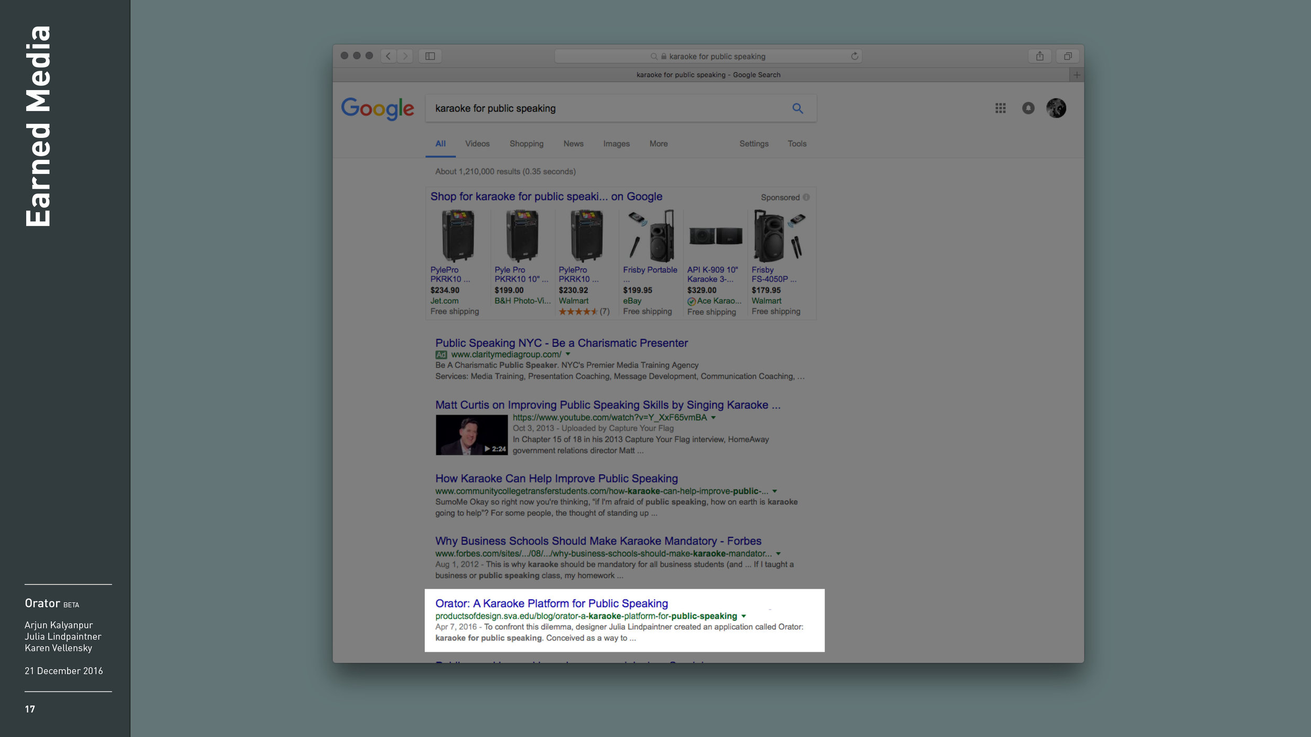The image size is (1311, 737).
Task: Click the Jet.com seller name
Action: tap(444, 301)
